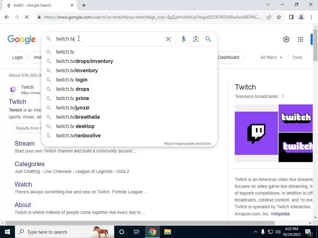The width and height of the screenshot is (318, 238).
Task: Open a new browser tab
Action: (84, 5)
